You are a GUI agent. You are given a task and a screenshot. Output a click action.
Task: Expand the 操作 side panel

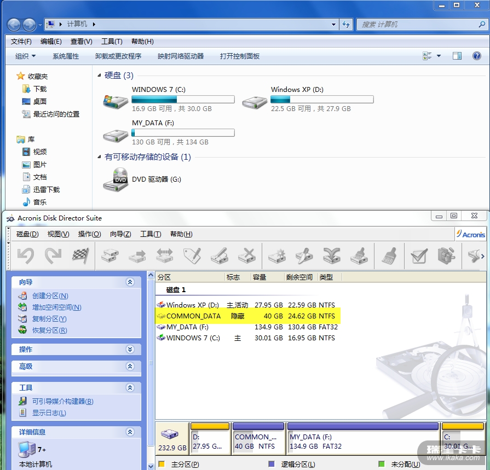click(130, 349)
